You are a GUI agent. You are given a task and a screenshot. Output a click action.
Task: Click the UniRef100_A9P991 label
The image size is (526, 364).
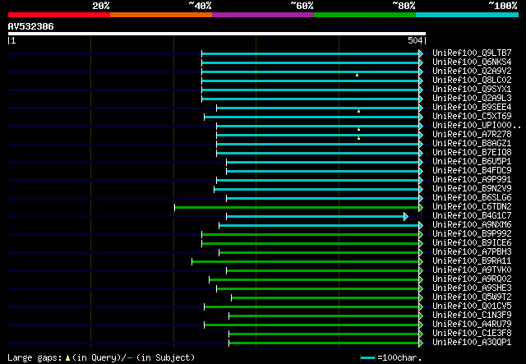(472, 179)
